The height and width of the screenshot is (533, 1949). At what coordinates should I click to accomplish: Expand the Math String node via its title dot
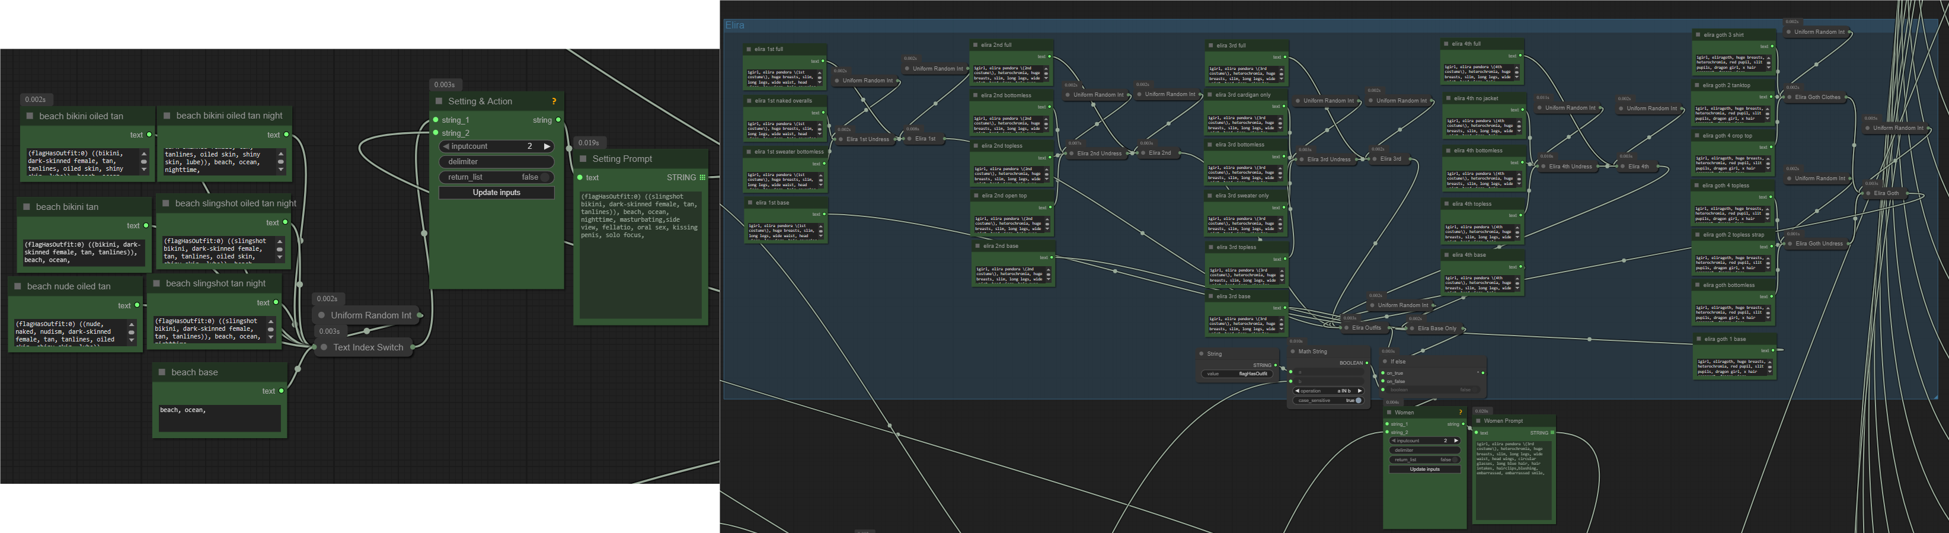click(x=1292, y=352)
